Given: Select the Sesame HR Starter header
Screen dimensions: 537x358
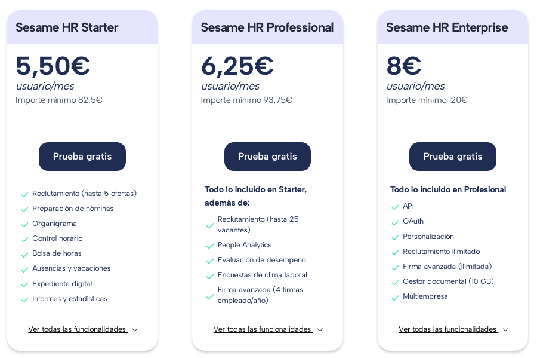Looking at the screenshot, I should (67, 27).
